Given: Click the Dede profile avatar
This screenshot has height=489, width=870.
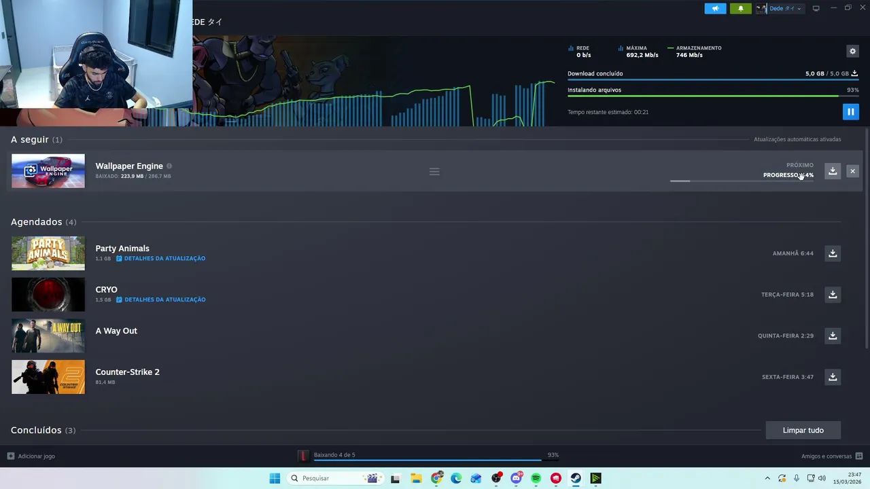Looking at the screenshot, I should [x=761, y=8].
